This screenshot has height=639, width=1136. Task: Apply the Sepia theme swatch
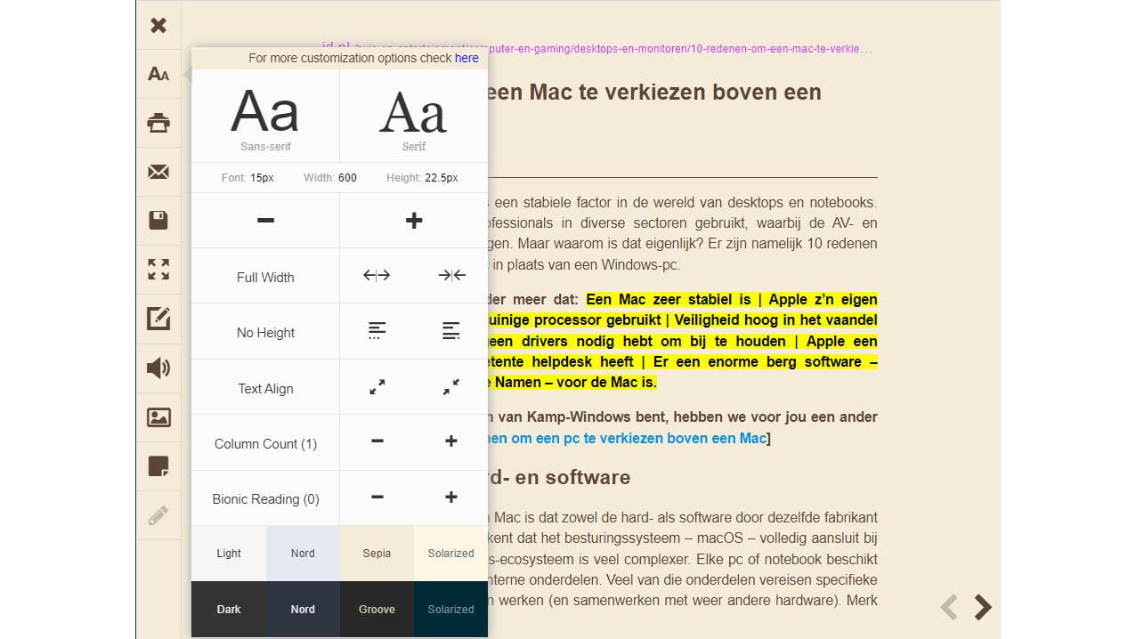pyautogui.click(x=377, y=553)
